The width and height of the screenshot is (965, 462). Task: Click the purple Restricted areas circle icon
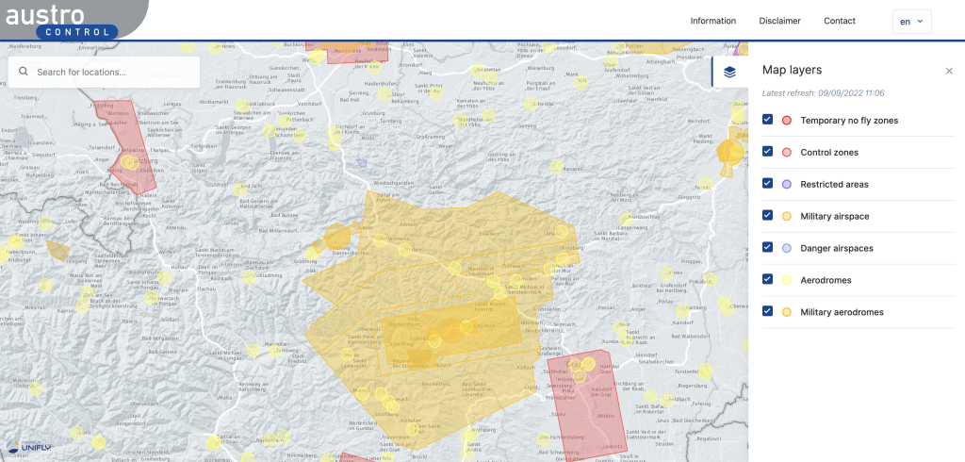tap(786, 184)
